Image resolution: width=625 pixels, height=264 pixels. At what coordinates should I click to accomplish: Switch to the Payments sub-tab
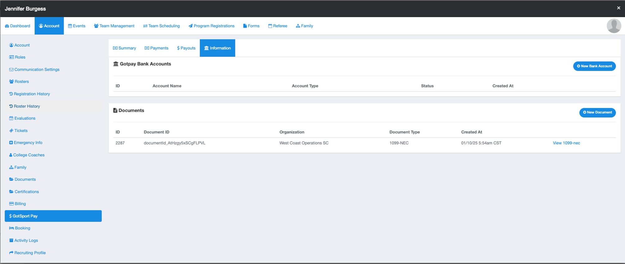tap(156, 48)
